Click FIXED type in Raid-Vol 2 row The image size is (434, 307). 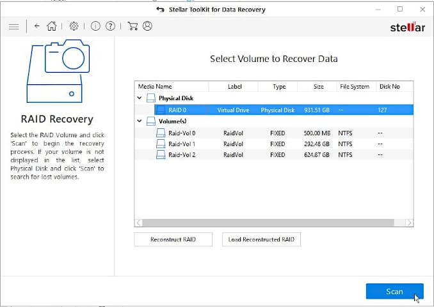tap(278, 155)
